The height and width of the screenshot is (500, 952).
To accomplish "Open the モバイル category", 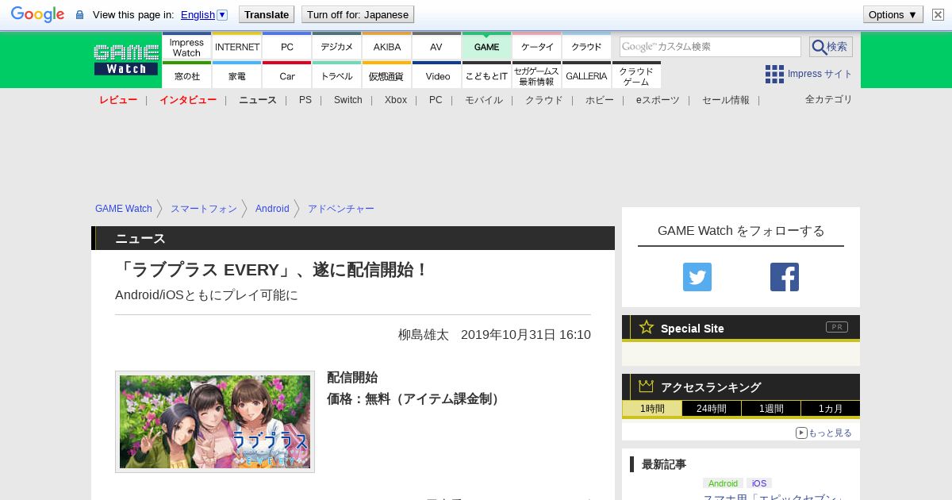I will [484, 100].
